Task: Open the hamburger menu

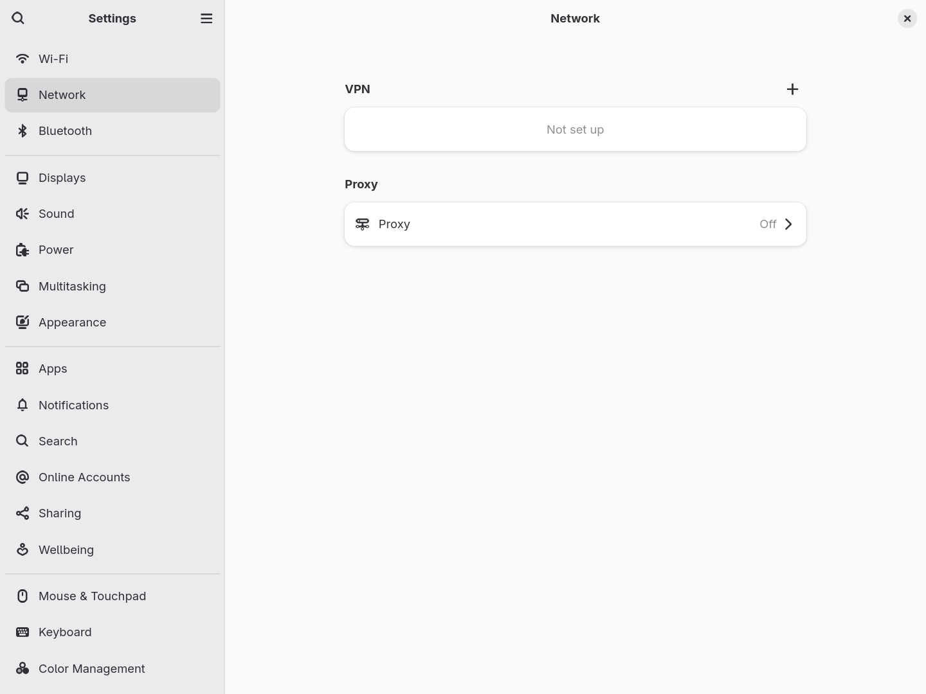Action: 206,18
